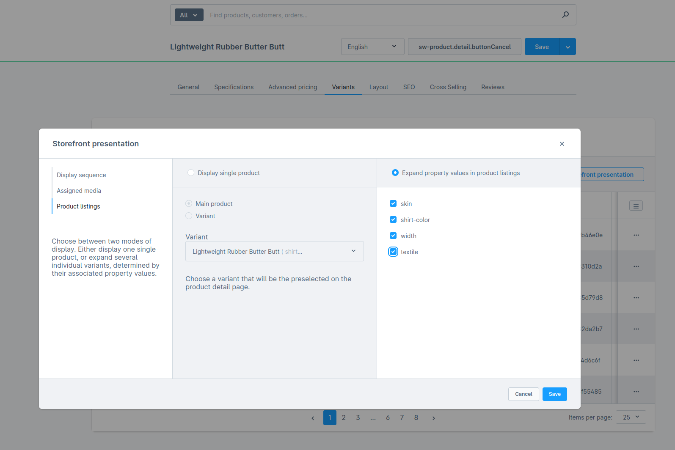Click Cancel in the modal footer

point(523,394)
